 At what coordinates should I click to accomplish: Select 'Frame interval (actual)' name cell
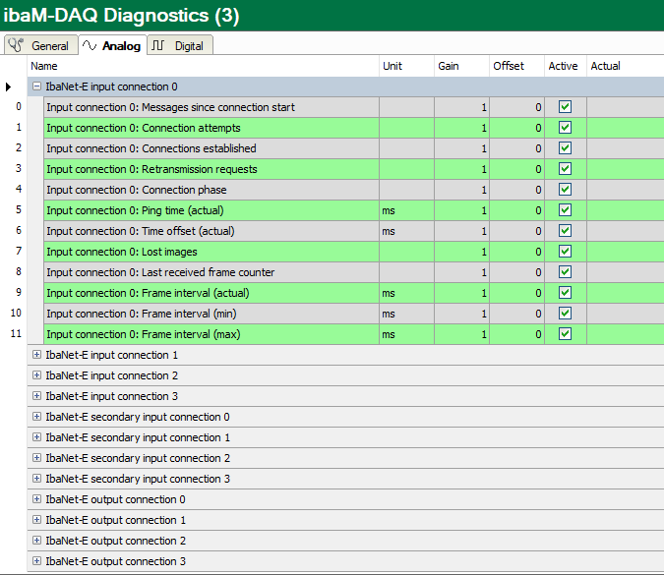click(211, 293)
